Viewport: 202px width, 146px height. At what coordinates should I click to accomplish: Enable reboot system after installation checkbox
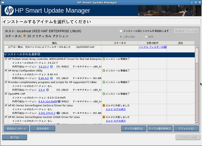pos(121,31)
